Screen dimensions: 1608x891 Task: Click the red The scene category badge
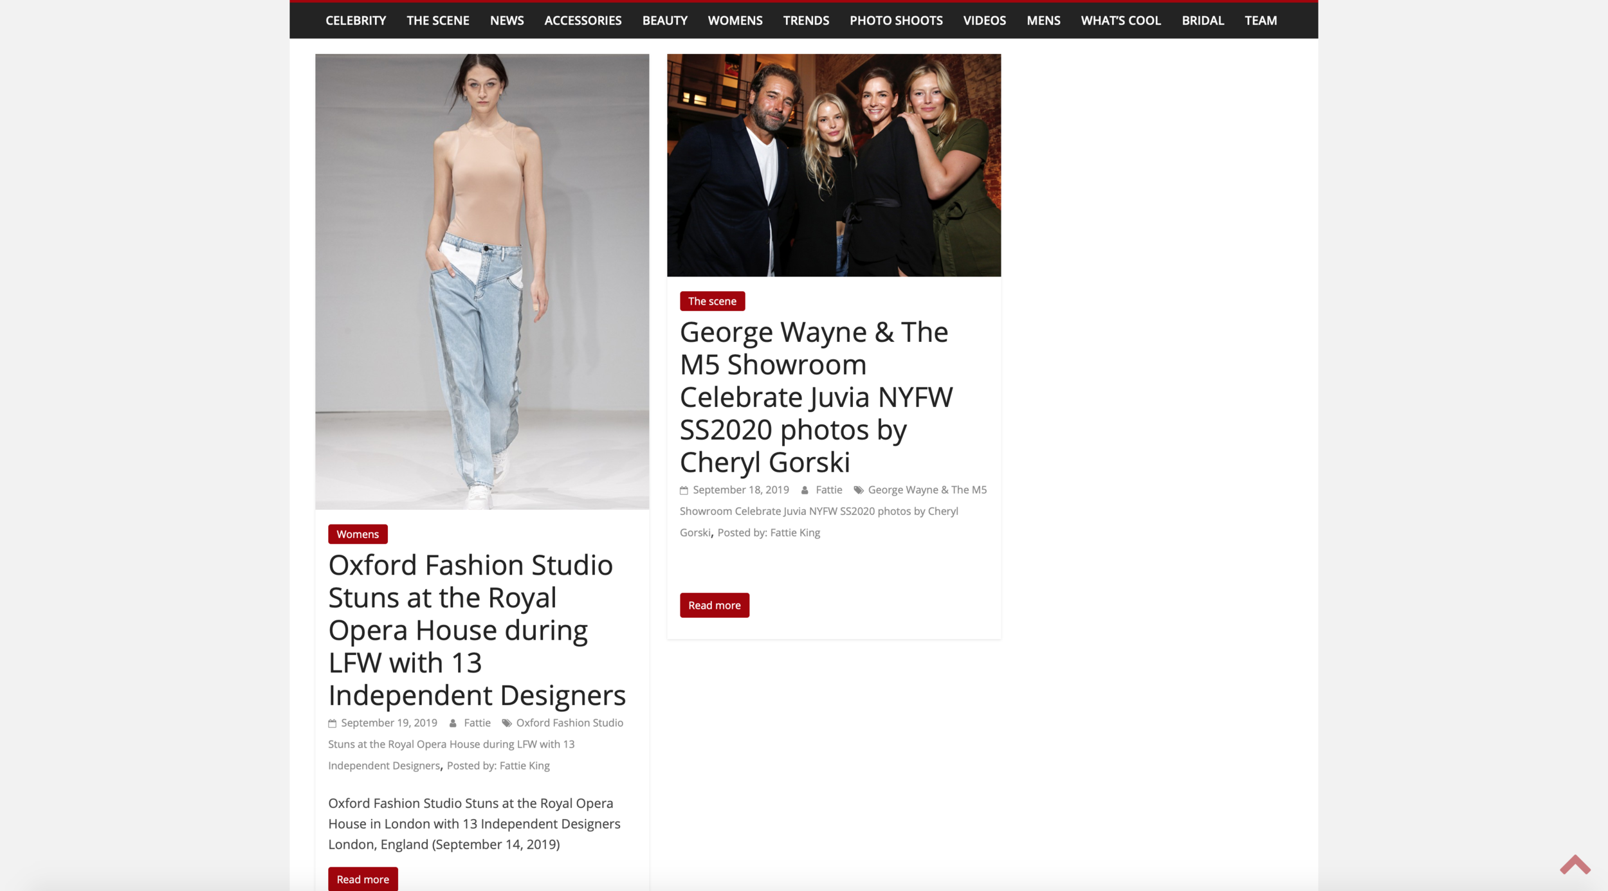[712, 301]
